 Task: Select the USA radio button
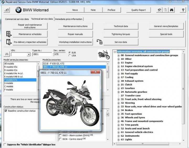(x=69, y=55)
